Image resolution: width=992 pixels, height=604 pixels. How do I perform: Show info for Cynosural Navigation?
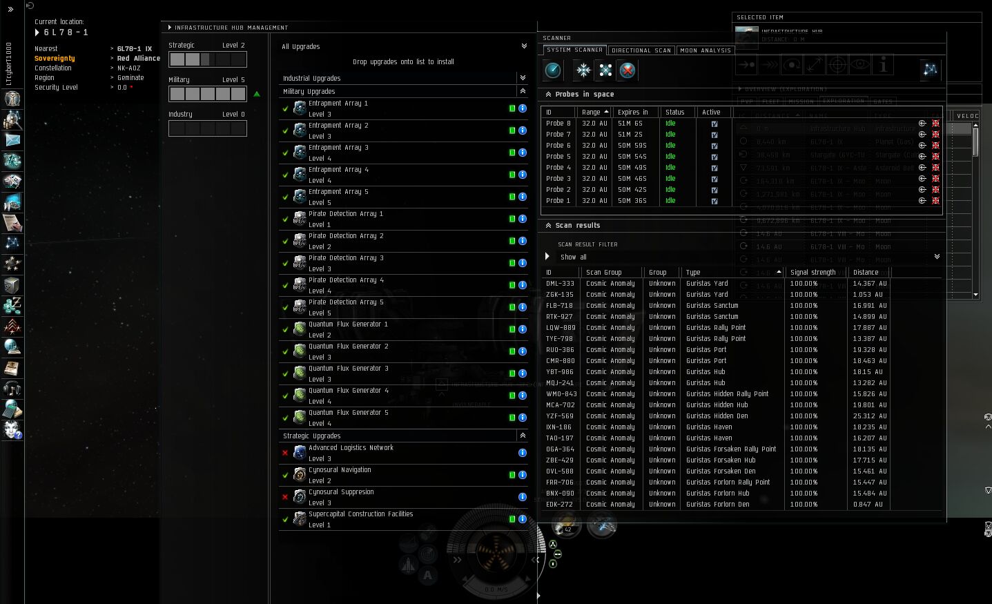pos(523,475)
